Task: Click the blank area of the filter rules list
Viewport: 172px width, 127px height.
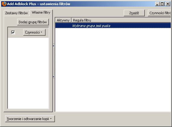Action: 113,70
